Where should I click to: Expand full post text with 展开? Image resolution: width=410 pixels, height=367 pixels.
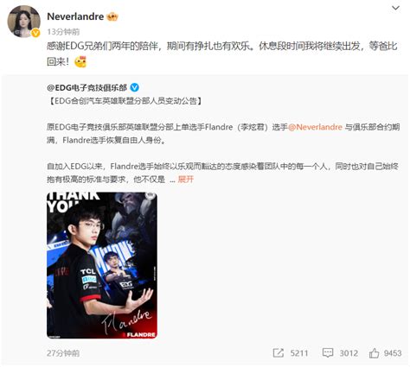(x=186, y=180)
